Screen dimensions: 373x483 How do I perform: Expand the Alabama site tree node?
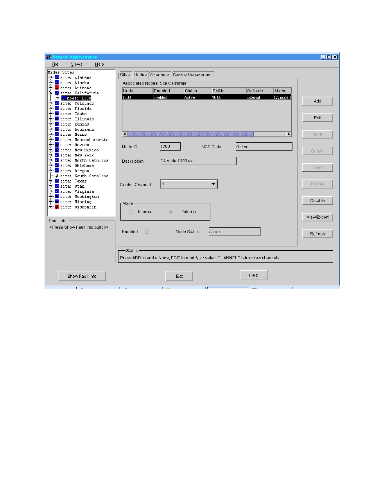pyautogui.click(x=51, y=77)
